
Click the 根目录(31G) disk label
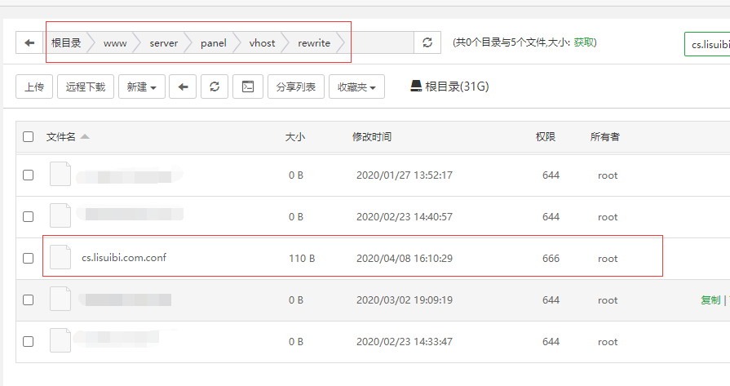pos(457,87)
